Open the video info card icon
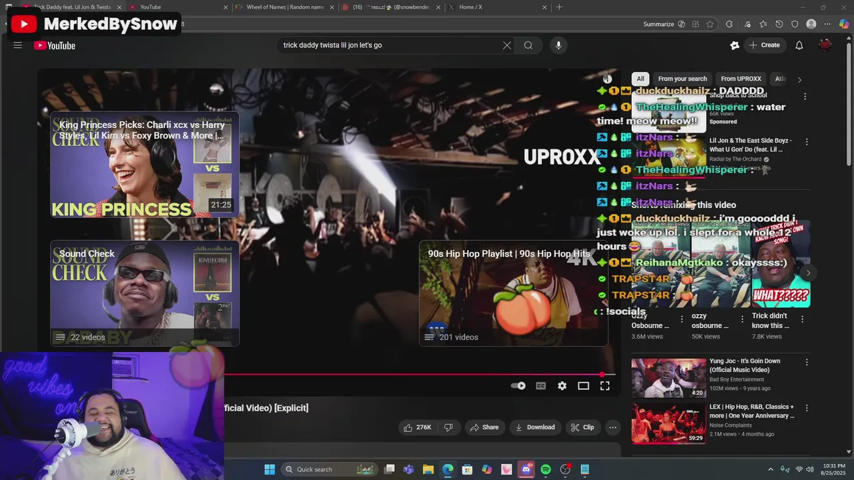854x480 pixels. click(607, 79)
